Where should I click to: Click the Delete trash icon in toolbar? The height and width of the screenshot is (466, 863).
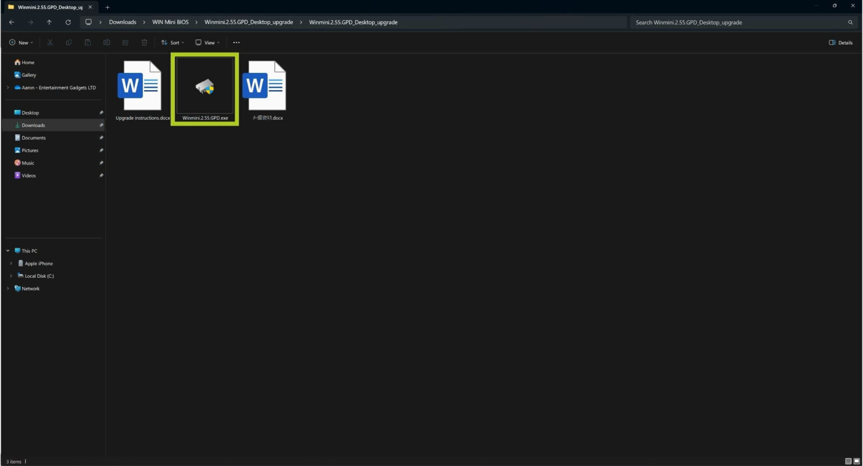point(144,43)
